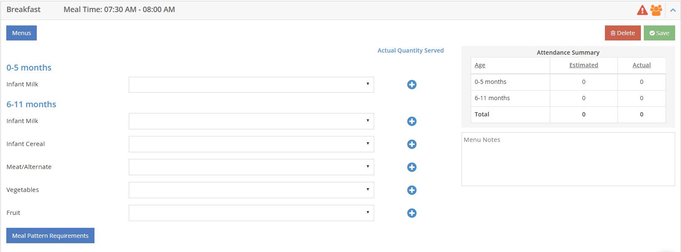Click the red warning triangle icon

[x=642, y=10]
